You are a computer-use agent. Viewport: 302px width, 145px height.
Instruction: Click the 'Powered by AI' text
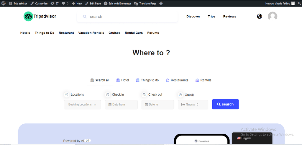73,141
